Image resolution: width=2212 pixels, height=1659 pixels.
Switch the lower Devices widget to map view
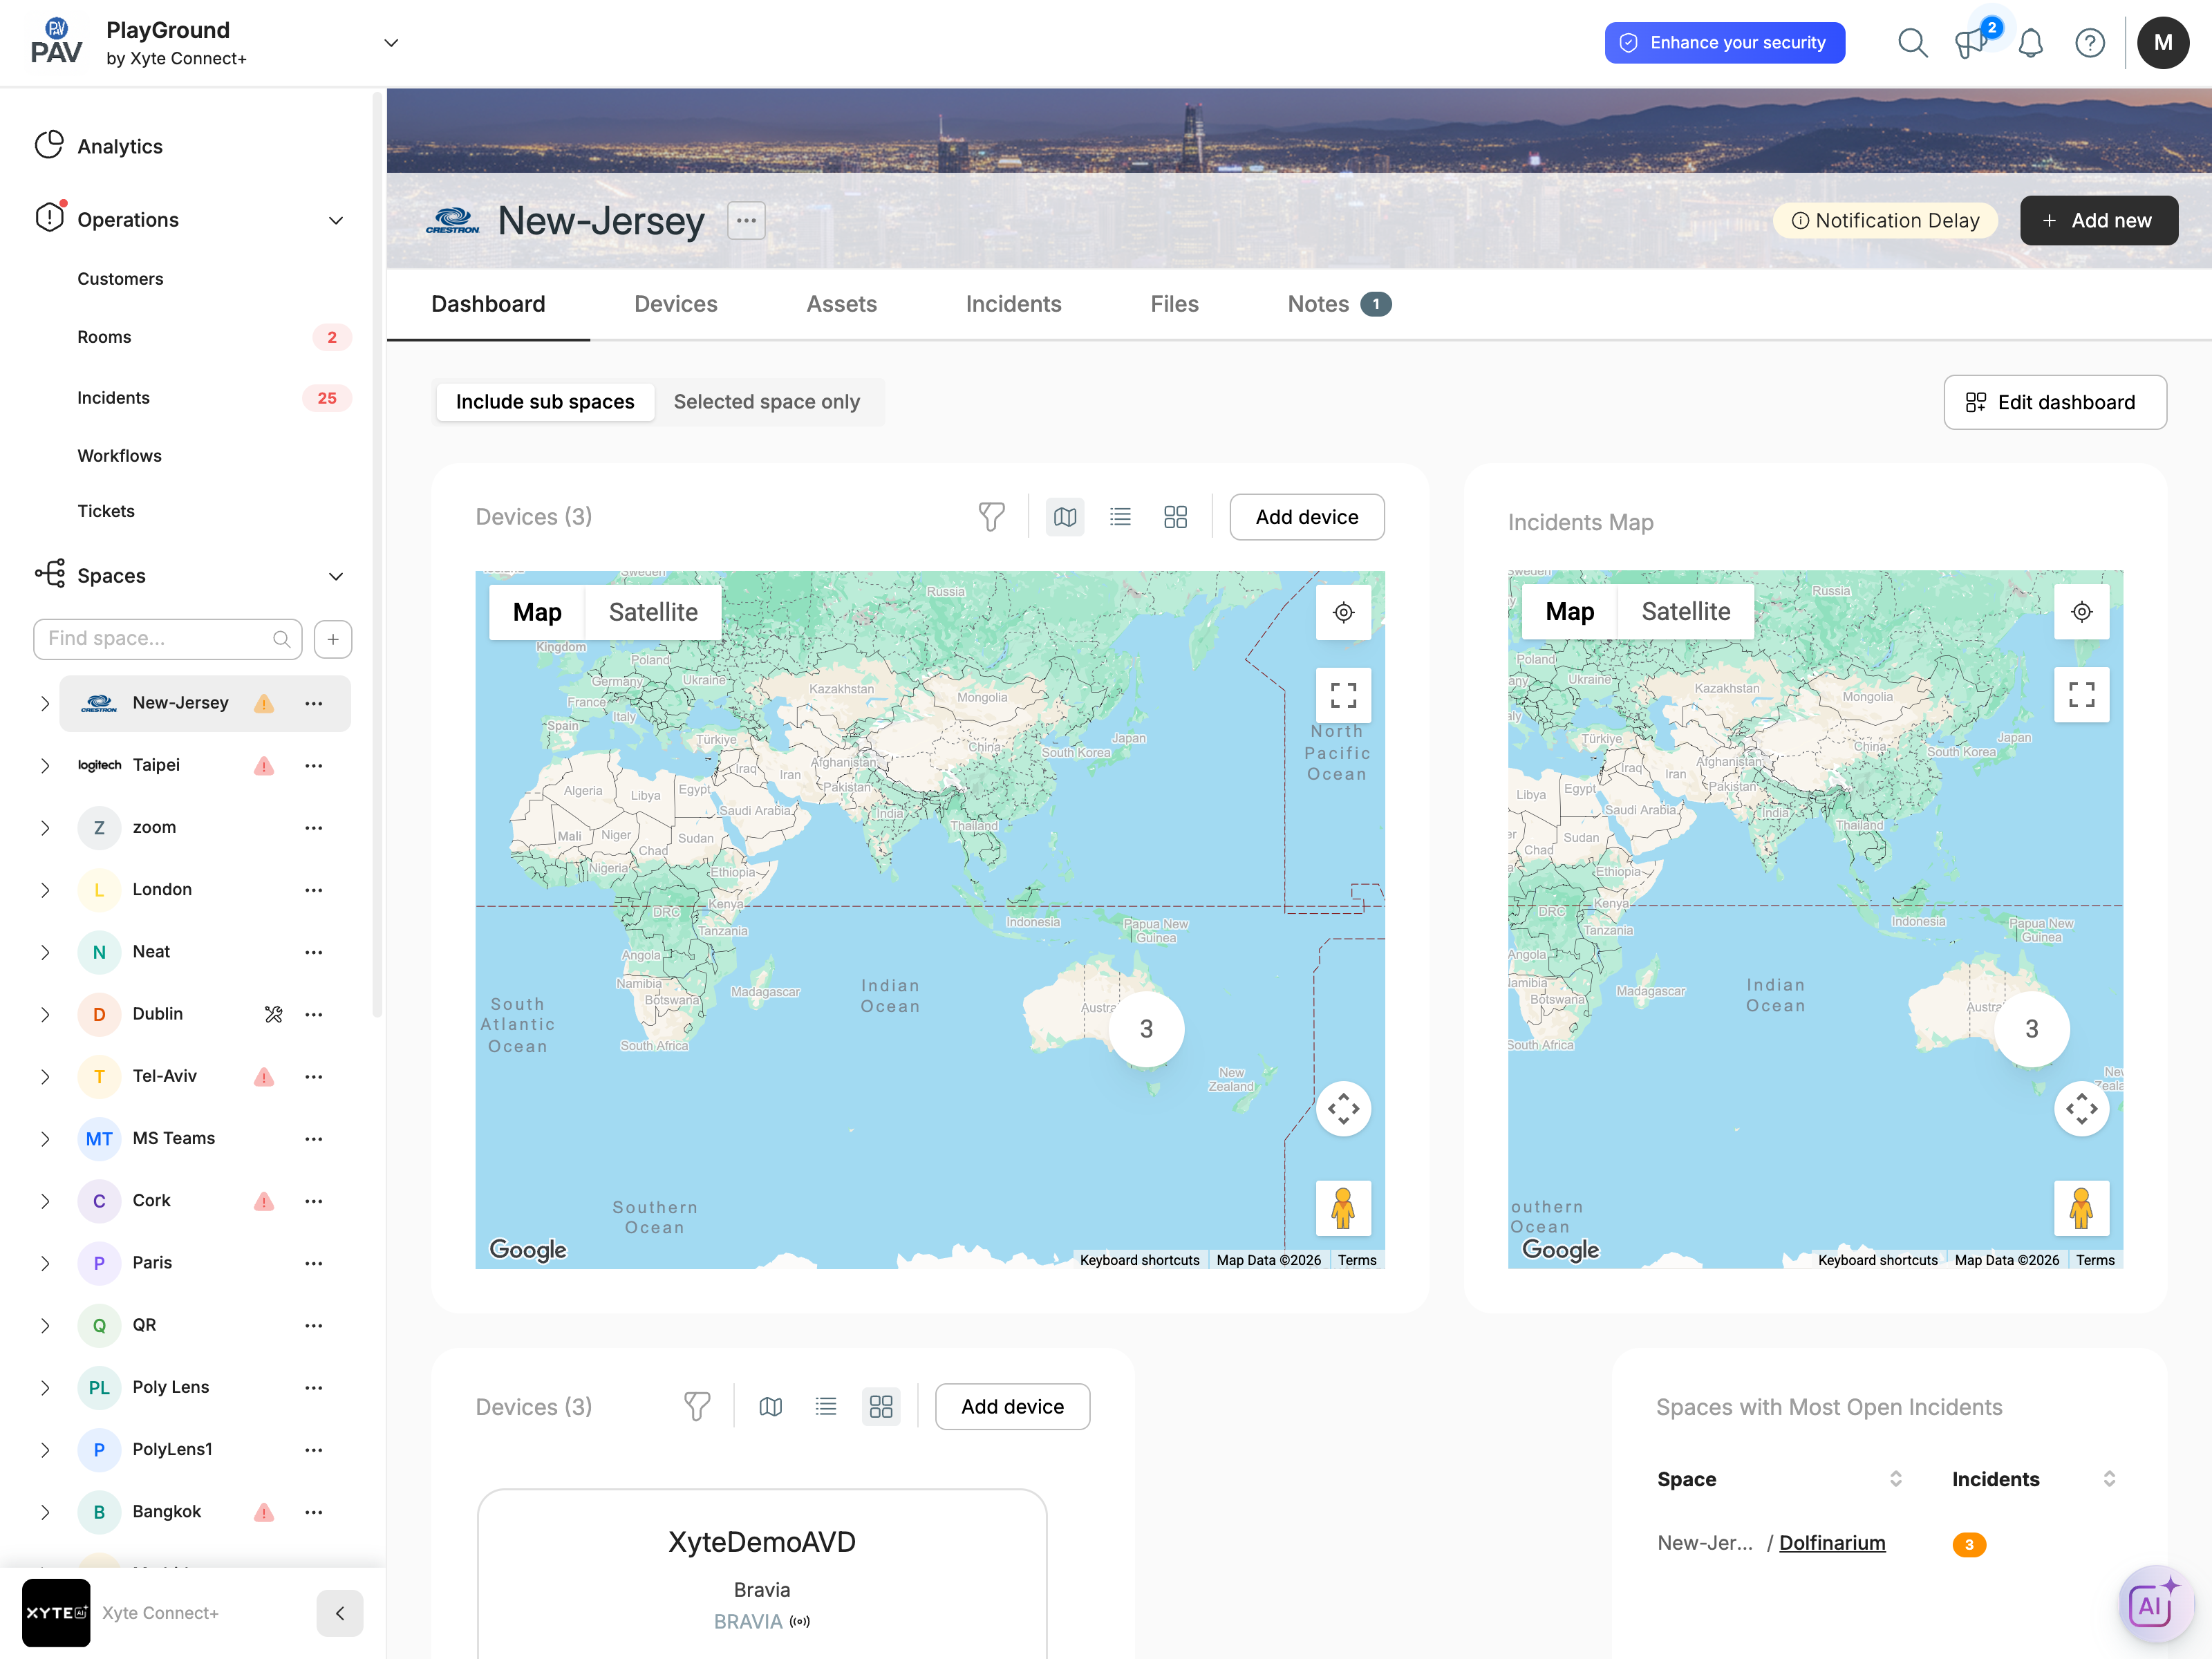[771, 1407]
